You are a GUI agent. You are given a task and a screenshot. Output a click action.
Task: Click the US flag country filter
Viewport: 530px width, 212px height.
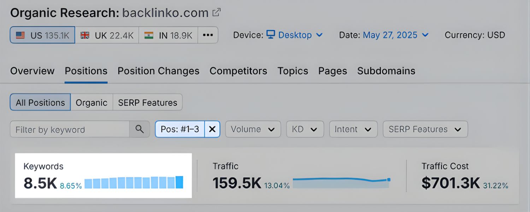tap(42, 35)
